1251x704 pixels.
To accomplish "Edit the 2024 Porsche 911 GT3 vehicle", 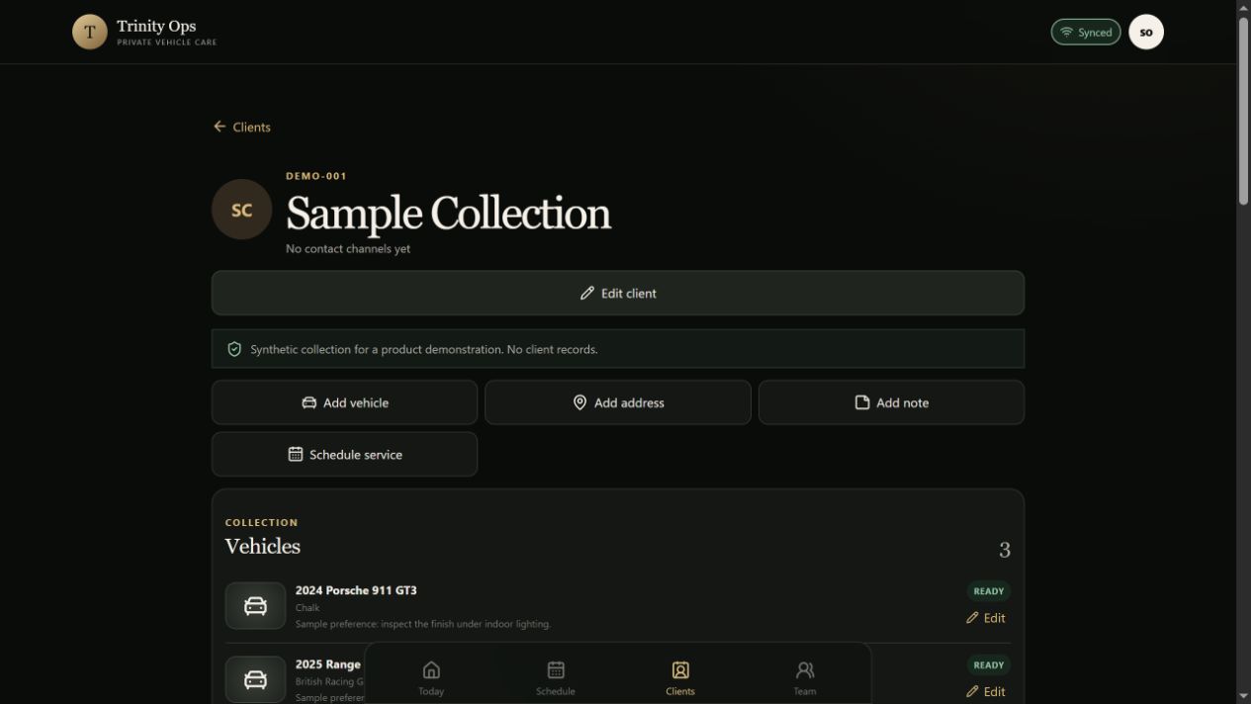I will pyautogui.click(x=986, y=618).
